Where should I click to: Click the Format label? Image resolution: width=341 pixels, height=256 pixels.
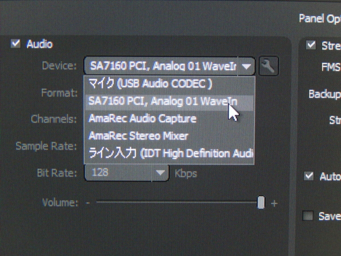59,93
